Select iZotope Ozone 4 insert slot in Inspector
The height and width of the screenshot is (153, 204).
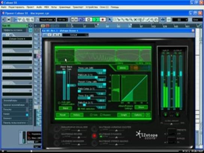(17, 39)
